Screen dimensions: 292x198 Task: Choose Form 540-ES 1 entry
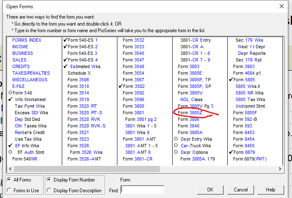tap(82, 40)
